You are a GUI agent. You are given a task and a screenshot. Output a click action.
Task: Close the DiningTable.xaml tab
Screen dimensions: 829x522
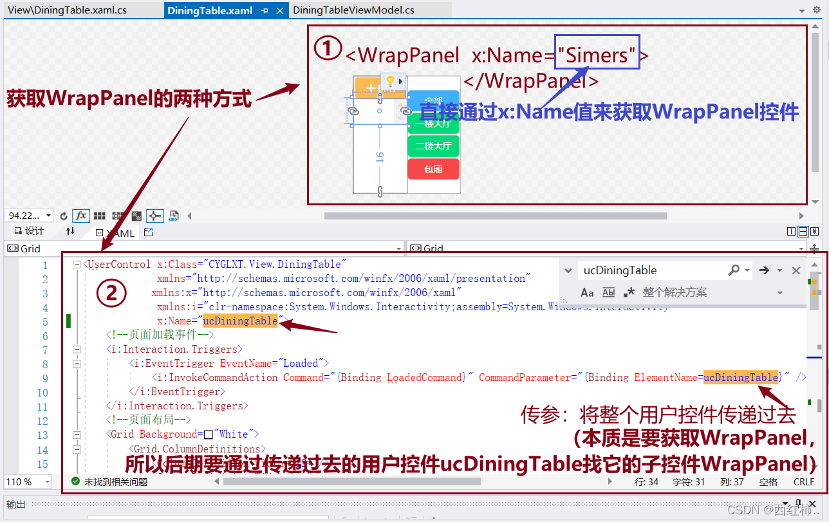tap(280, 11)
